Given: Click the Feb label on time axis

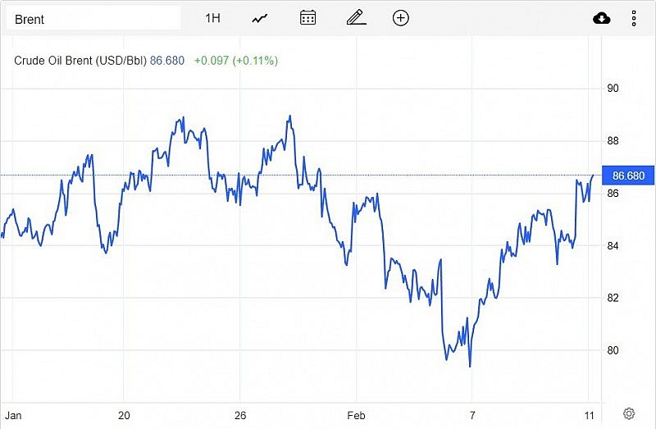Looking at the screenshot, I should click(354, 414).
